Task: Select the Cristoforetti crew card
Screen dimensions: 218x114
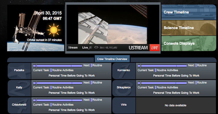Action: click(19, 105)
